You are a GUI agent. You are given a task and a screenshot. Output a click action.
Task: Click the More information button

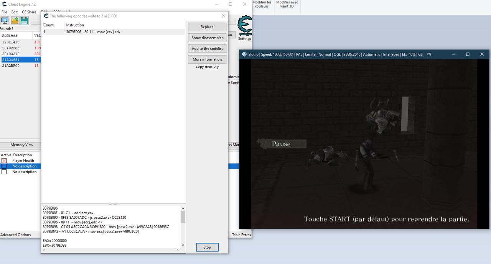pos(207,59)
